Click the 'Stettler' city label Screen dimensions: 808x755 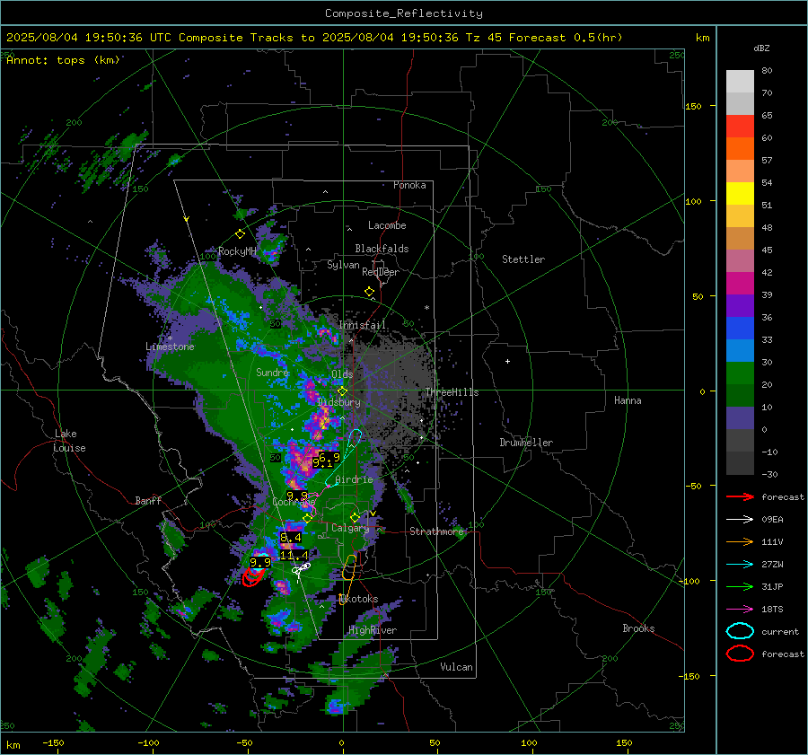(523, 259)
